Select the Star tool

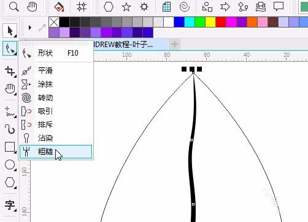(x=126, y=7)
